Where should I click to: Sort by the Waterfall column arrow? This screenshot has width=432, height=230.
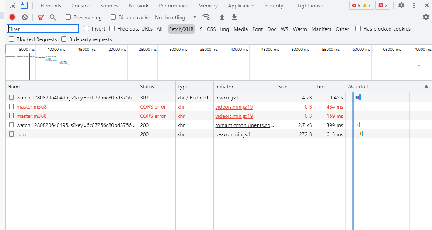[426, 87]
